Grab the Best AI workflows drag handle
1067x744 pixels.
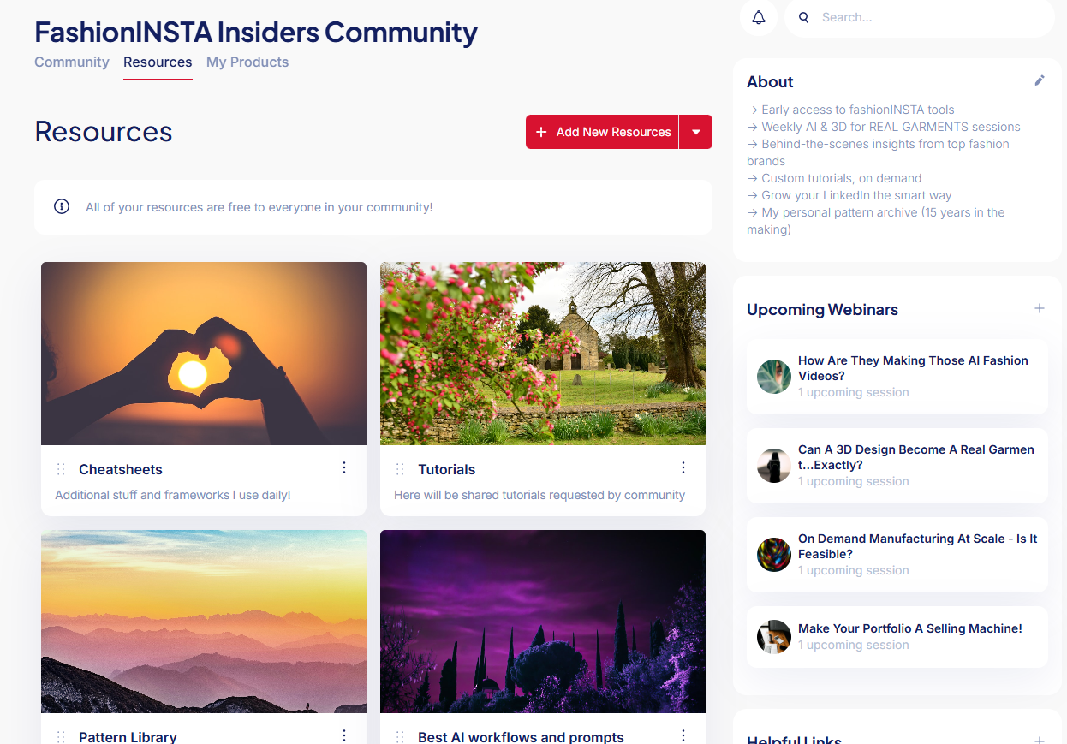400,737
